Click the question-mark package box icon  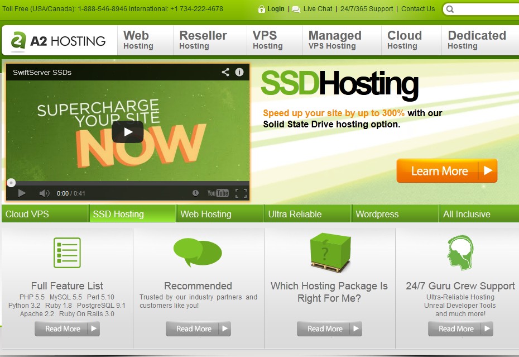coord(330,253)
